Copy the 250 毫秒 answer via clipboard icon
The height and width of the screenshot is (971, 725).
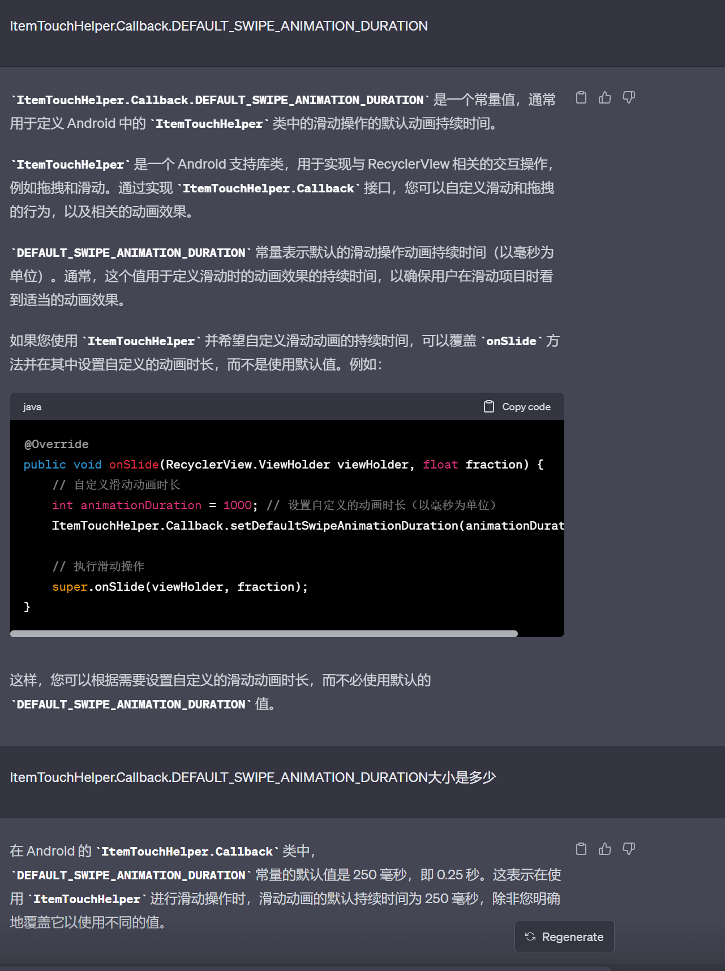coord(581,849)
